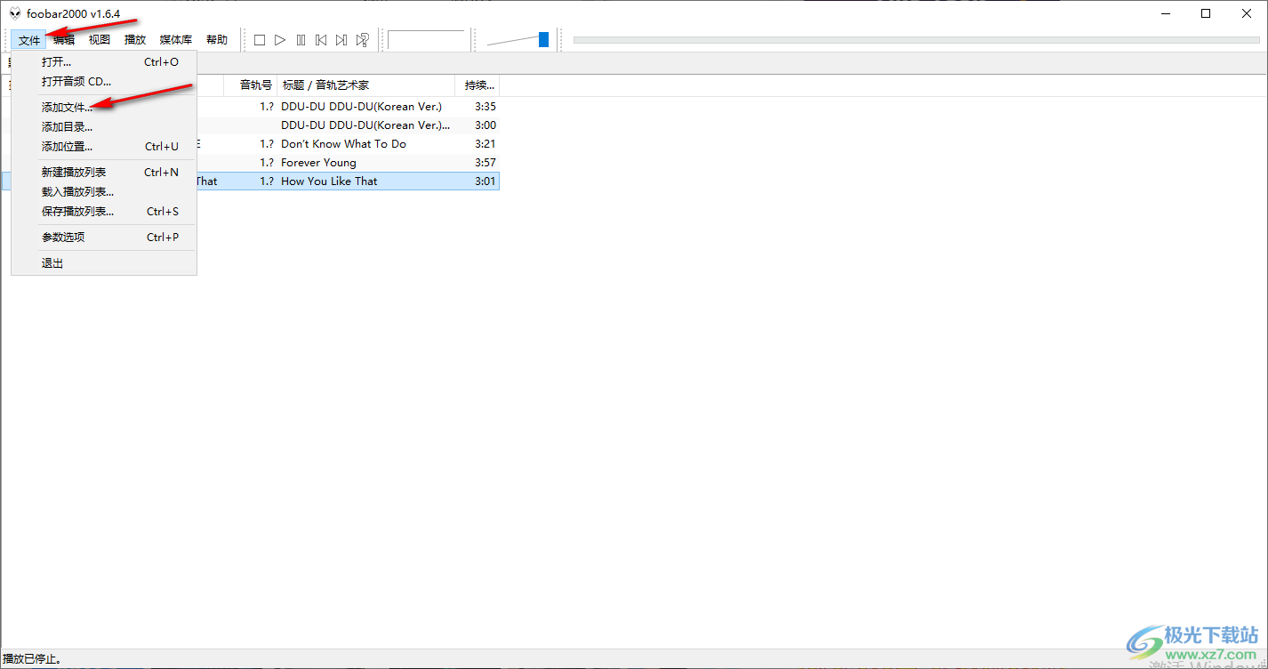The width and height of the screenshot is (1268, 669).
Task: Open the 播放 menu
Action: coord(135,40)
